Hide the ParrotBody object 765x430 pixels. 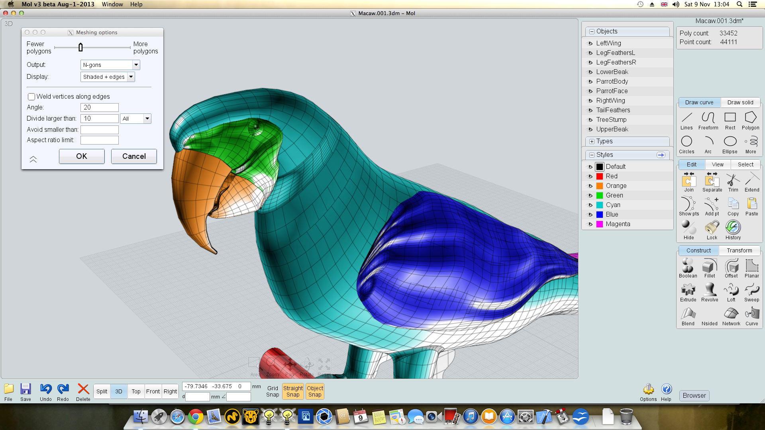pos(590,82)
